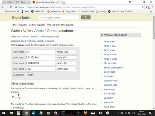
Task: Open the orange fox taskbar app
Action: point(86,113)
